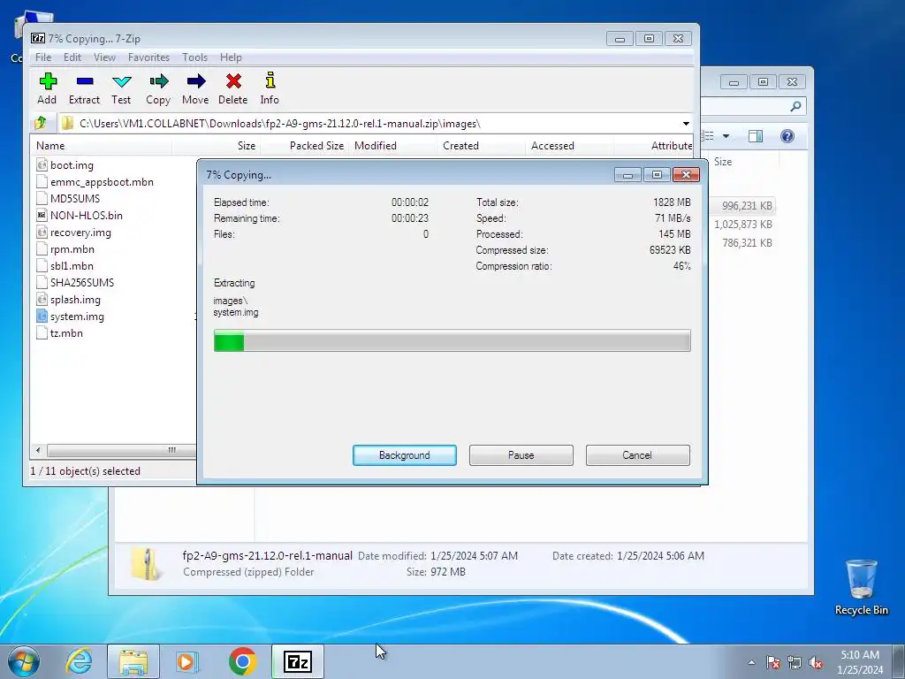
Task: Cancel the copying operation
Action: (x=637, y=455)
